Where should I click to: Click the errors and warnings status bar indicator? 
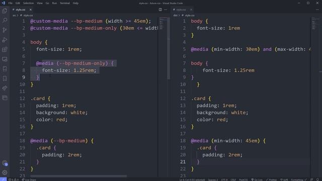pos(14,179)
